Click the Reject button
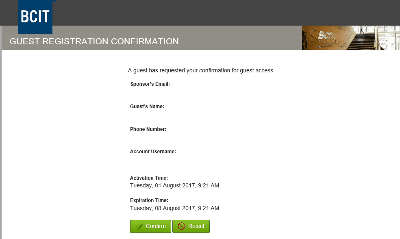This screenshot has height=239, width=400. point(191,226)
